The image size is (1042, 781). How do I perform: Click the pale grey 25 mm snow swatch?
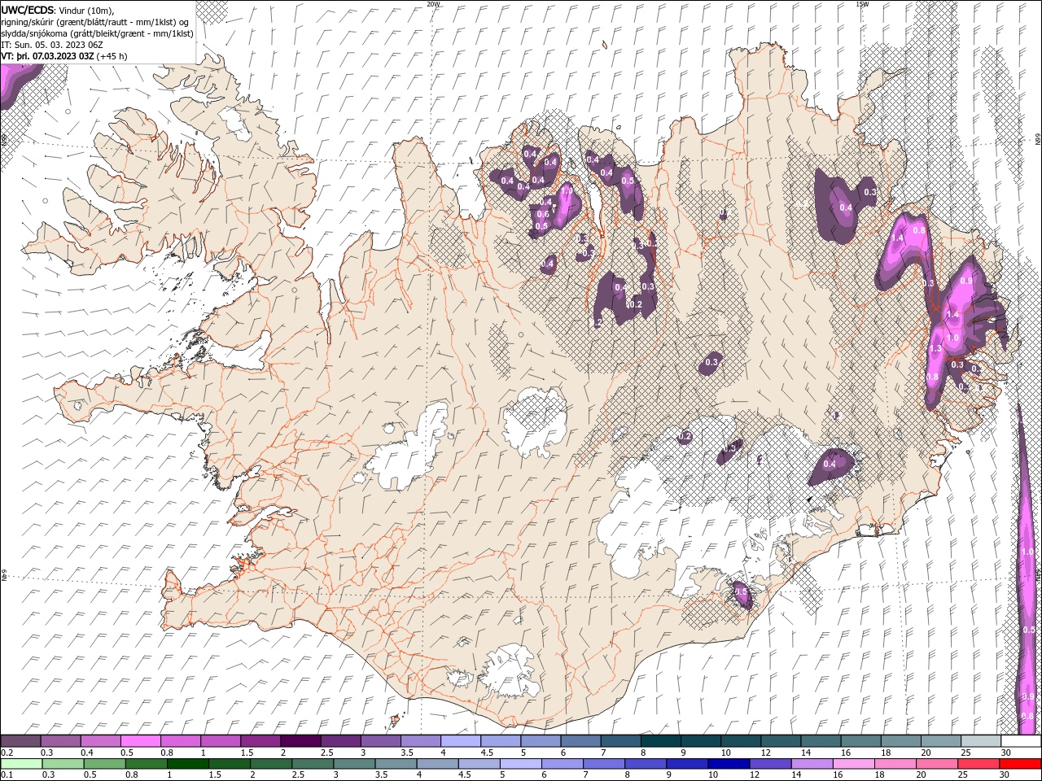click(980, 741)
